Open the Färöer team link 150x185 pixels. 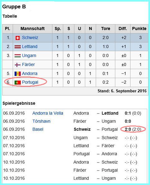[x=28, y=64]
